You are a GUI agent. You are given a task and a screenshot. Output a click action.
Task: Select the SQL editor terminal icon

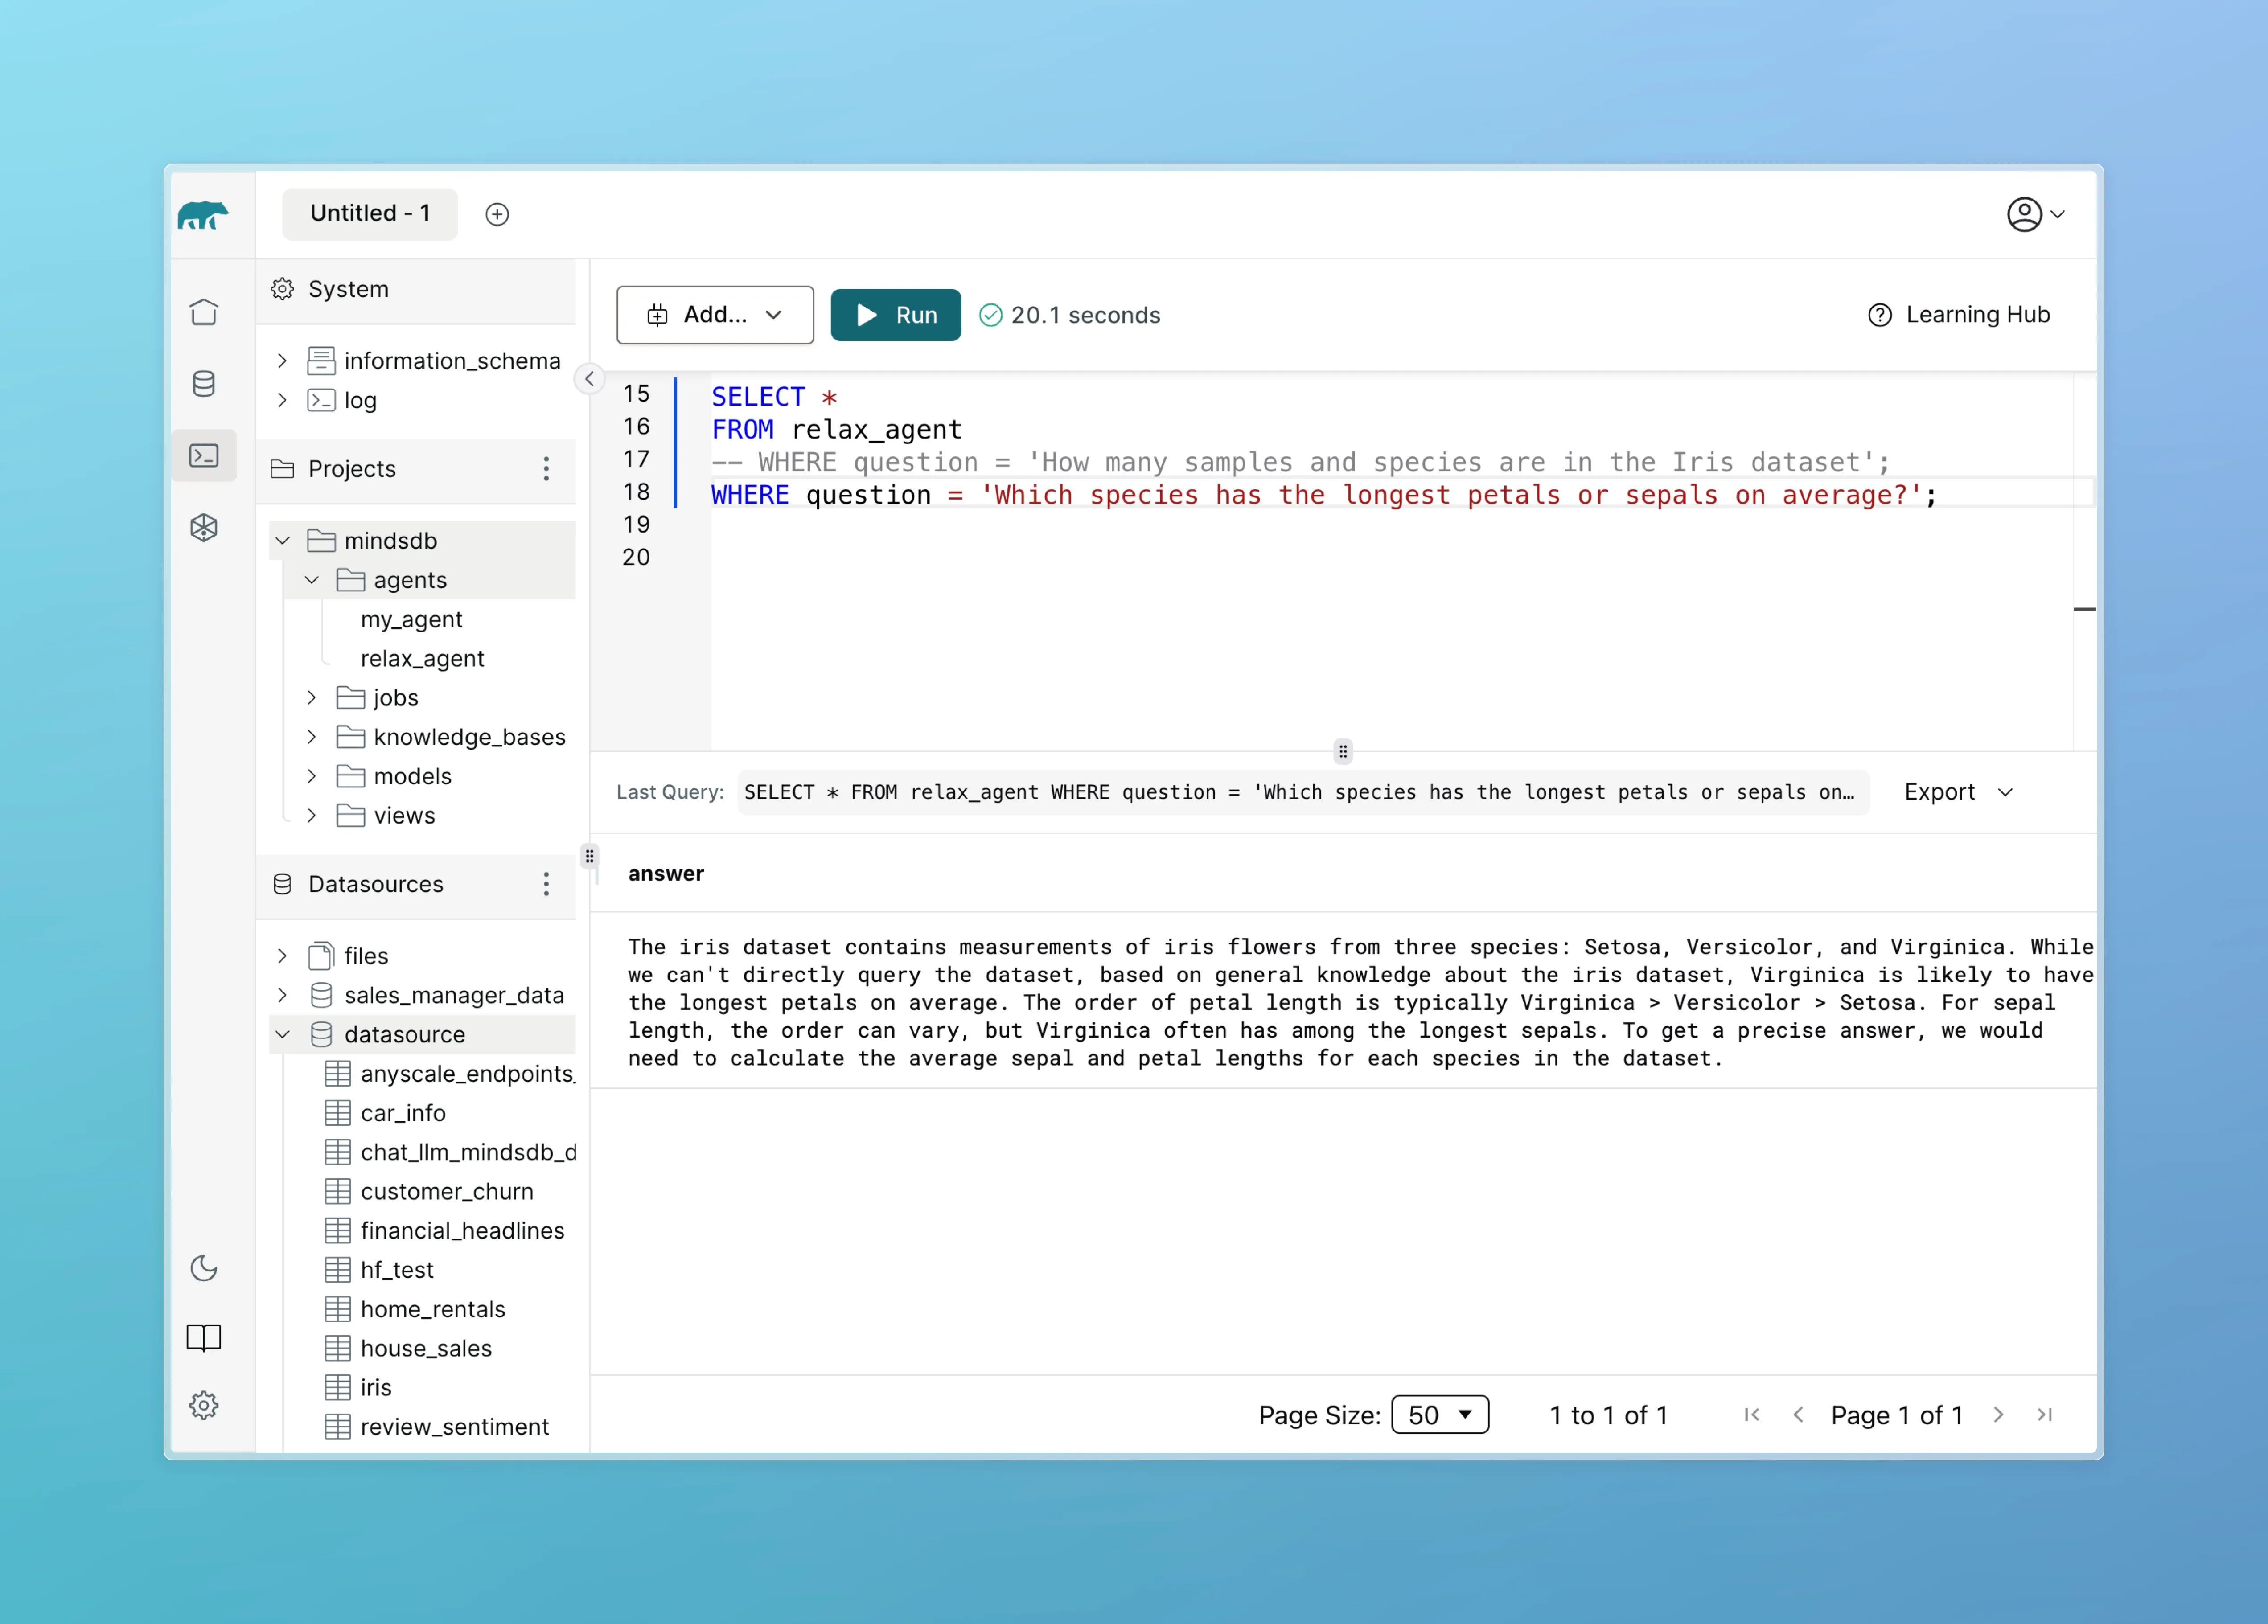[x=204, y=456]
